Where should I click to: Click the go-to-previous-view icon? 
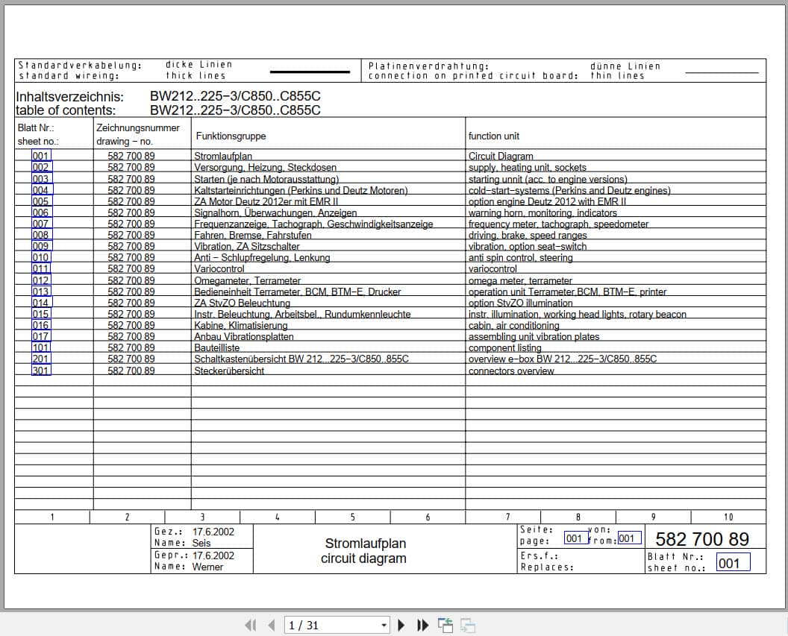[x=445, y=625]
